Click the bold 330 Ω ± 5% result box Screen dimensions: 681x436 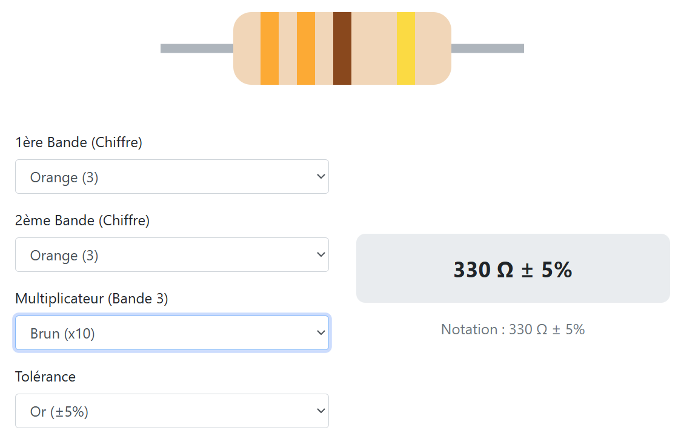[x=513, y=269]
